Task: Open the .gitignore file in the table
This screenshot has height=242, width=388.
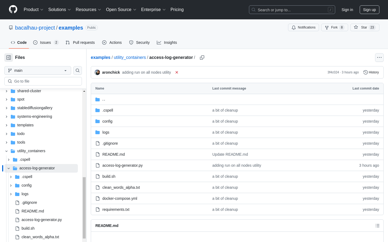Action: 110,143
